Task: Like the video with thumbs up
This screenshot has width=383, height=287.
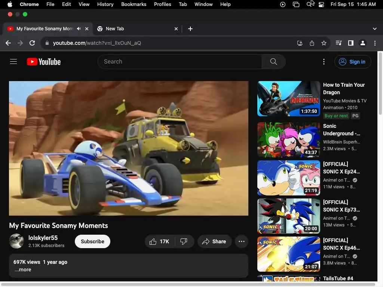Action: (x=160, y=241)
